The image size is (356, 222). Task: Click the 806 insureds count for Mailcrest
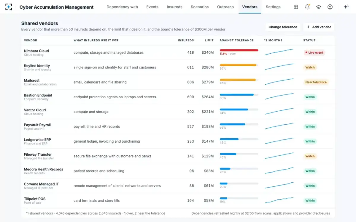point(190,82)
